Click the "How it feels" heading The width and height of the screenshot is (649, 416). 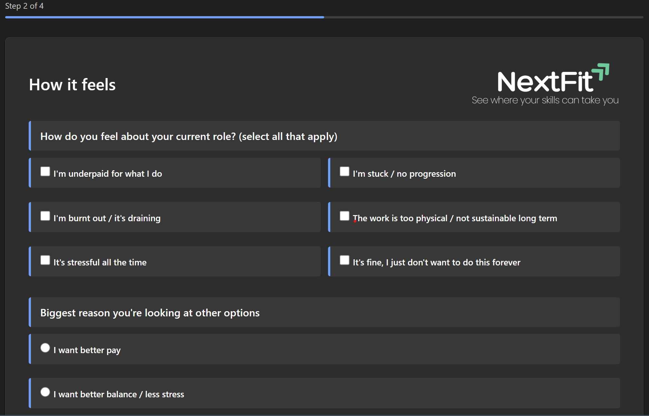[x=72, y=84]
